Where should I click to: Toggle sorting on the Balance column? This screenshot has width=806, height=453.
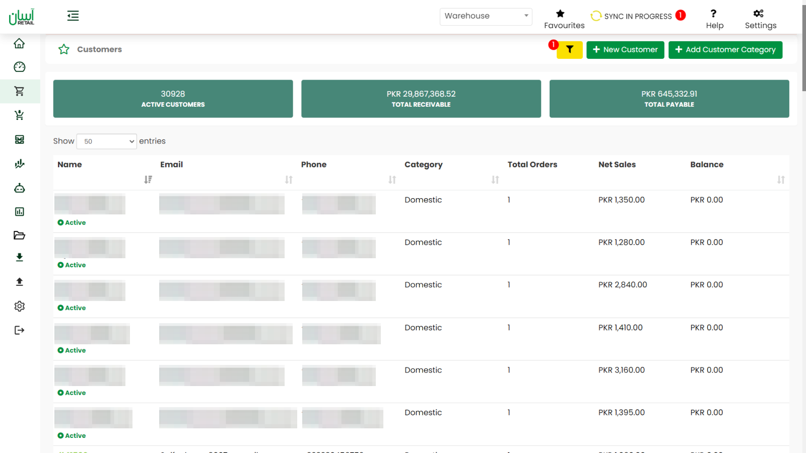781,179
